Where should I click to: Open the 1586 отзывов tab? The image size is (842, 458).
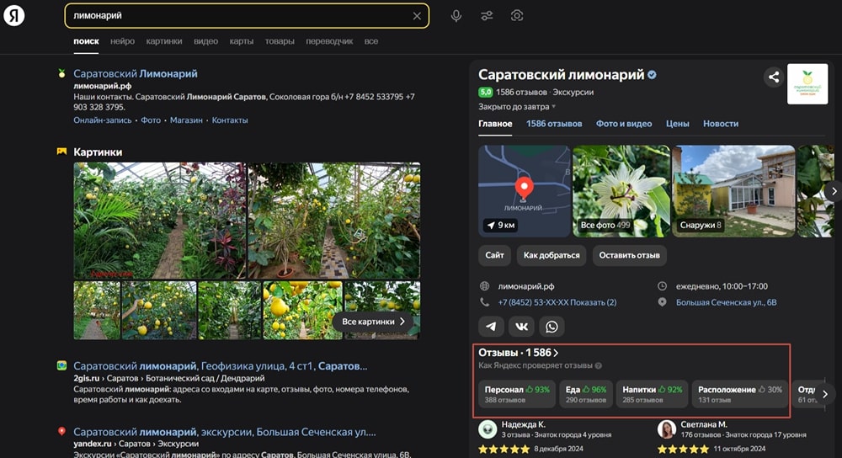coord(554,124)
